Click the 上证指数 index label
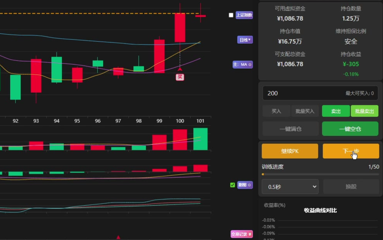The image size is (383, 240). (244, 15)
